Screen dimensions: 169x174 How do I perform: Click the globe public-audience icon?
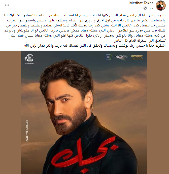(145, 8)
